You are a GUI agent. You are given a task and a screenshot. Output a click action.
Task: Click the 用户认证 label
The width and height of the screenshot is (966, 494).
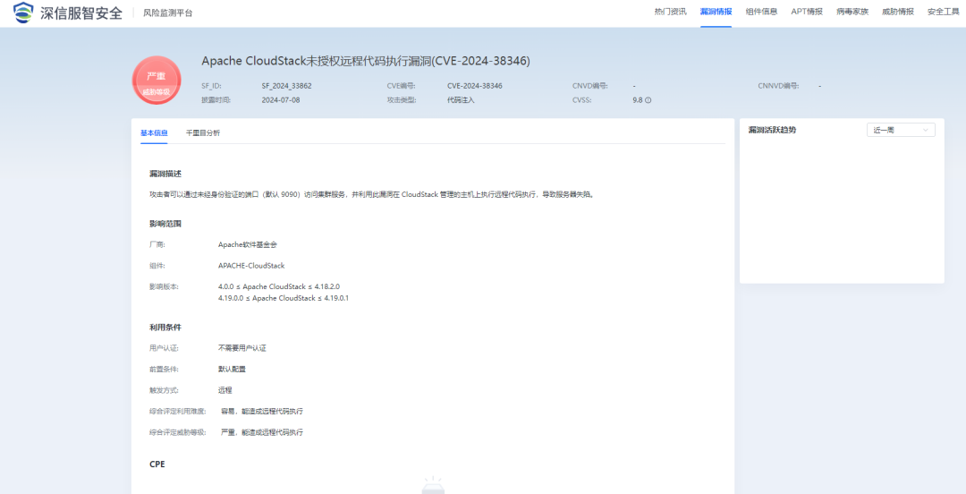[x=164, y=348]
